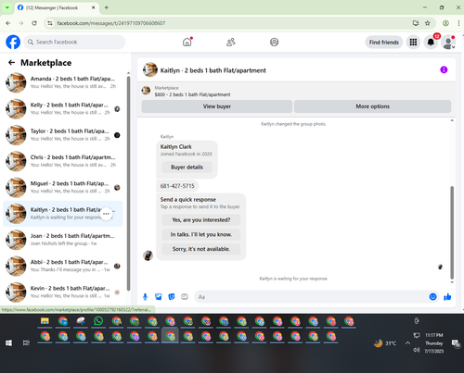The width and height of the screenshot is (464, 373).
Task: Open Taylor's 2 beds 1 bath conversation
Action: click(63, 135)
